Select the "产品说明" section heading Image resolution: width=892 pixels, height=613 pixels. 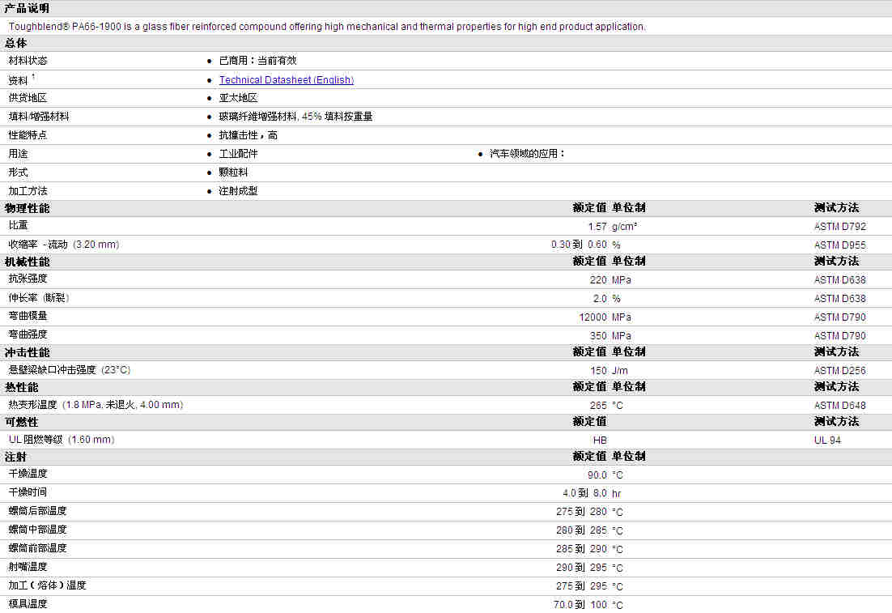(x=27, y=9)
